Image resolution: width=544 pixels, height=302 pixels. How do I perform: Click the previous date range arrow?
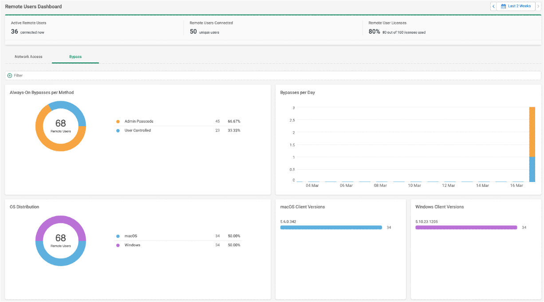pos(493,6)
